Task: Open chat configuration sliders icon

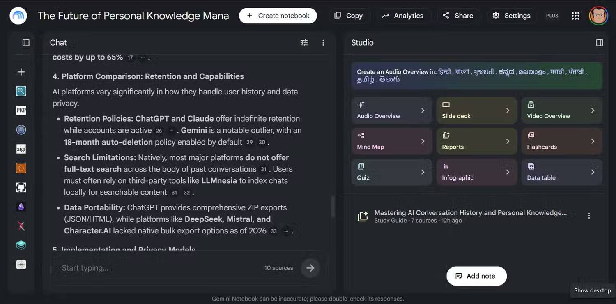Action: pos(304,43)
